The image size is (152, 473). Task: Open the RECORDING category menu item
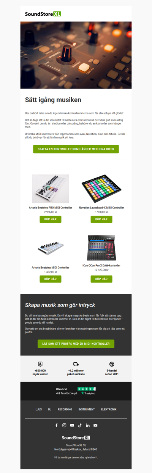pyautogui.click(x=65, y=409)
